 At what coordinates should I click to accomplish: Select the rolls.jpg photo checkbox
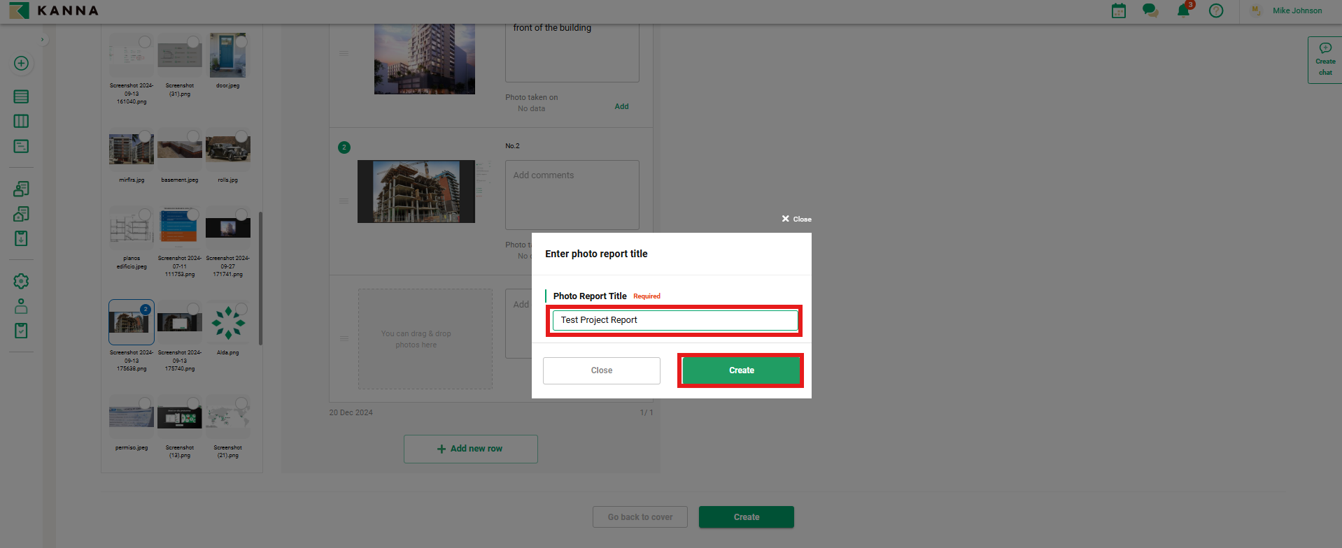point(241,136)
